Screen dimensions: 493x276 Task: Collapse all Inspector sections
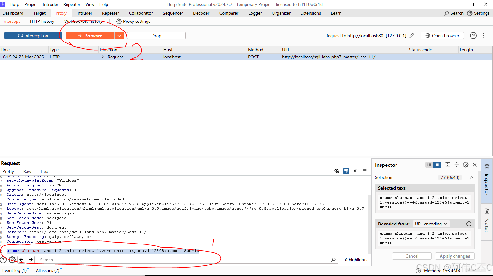[456, 165]
